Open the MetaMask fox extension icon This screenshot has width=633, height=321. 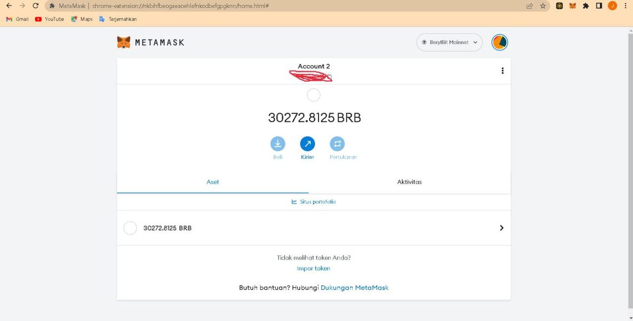(572, 6)
